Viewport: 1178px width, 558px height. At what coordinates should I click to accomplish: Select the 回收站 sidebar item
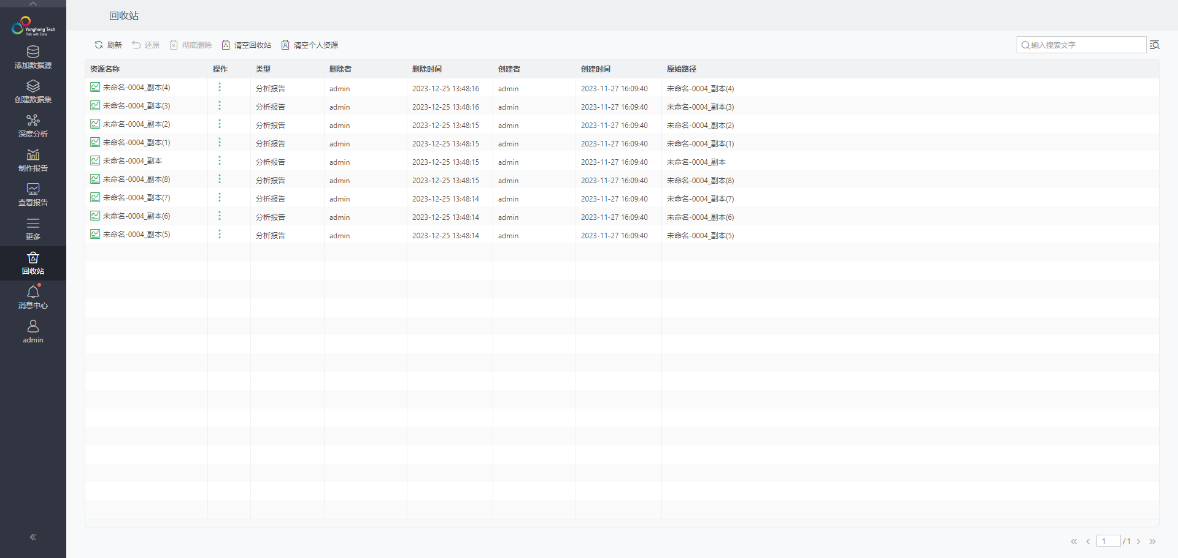click(33, 263)
